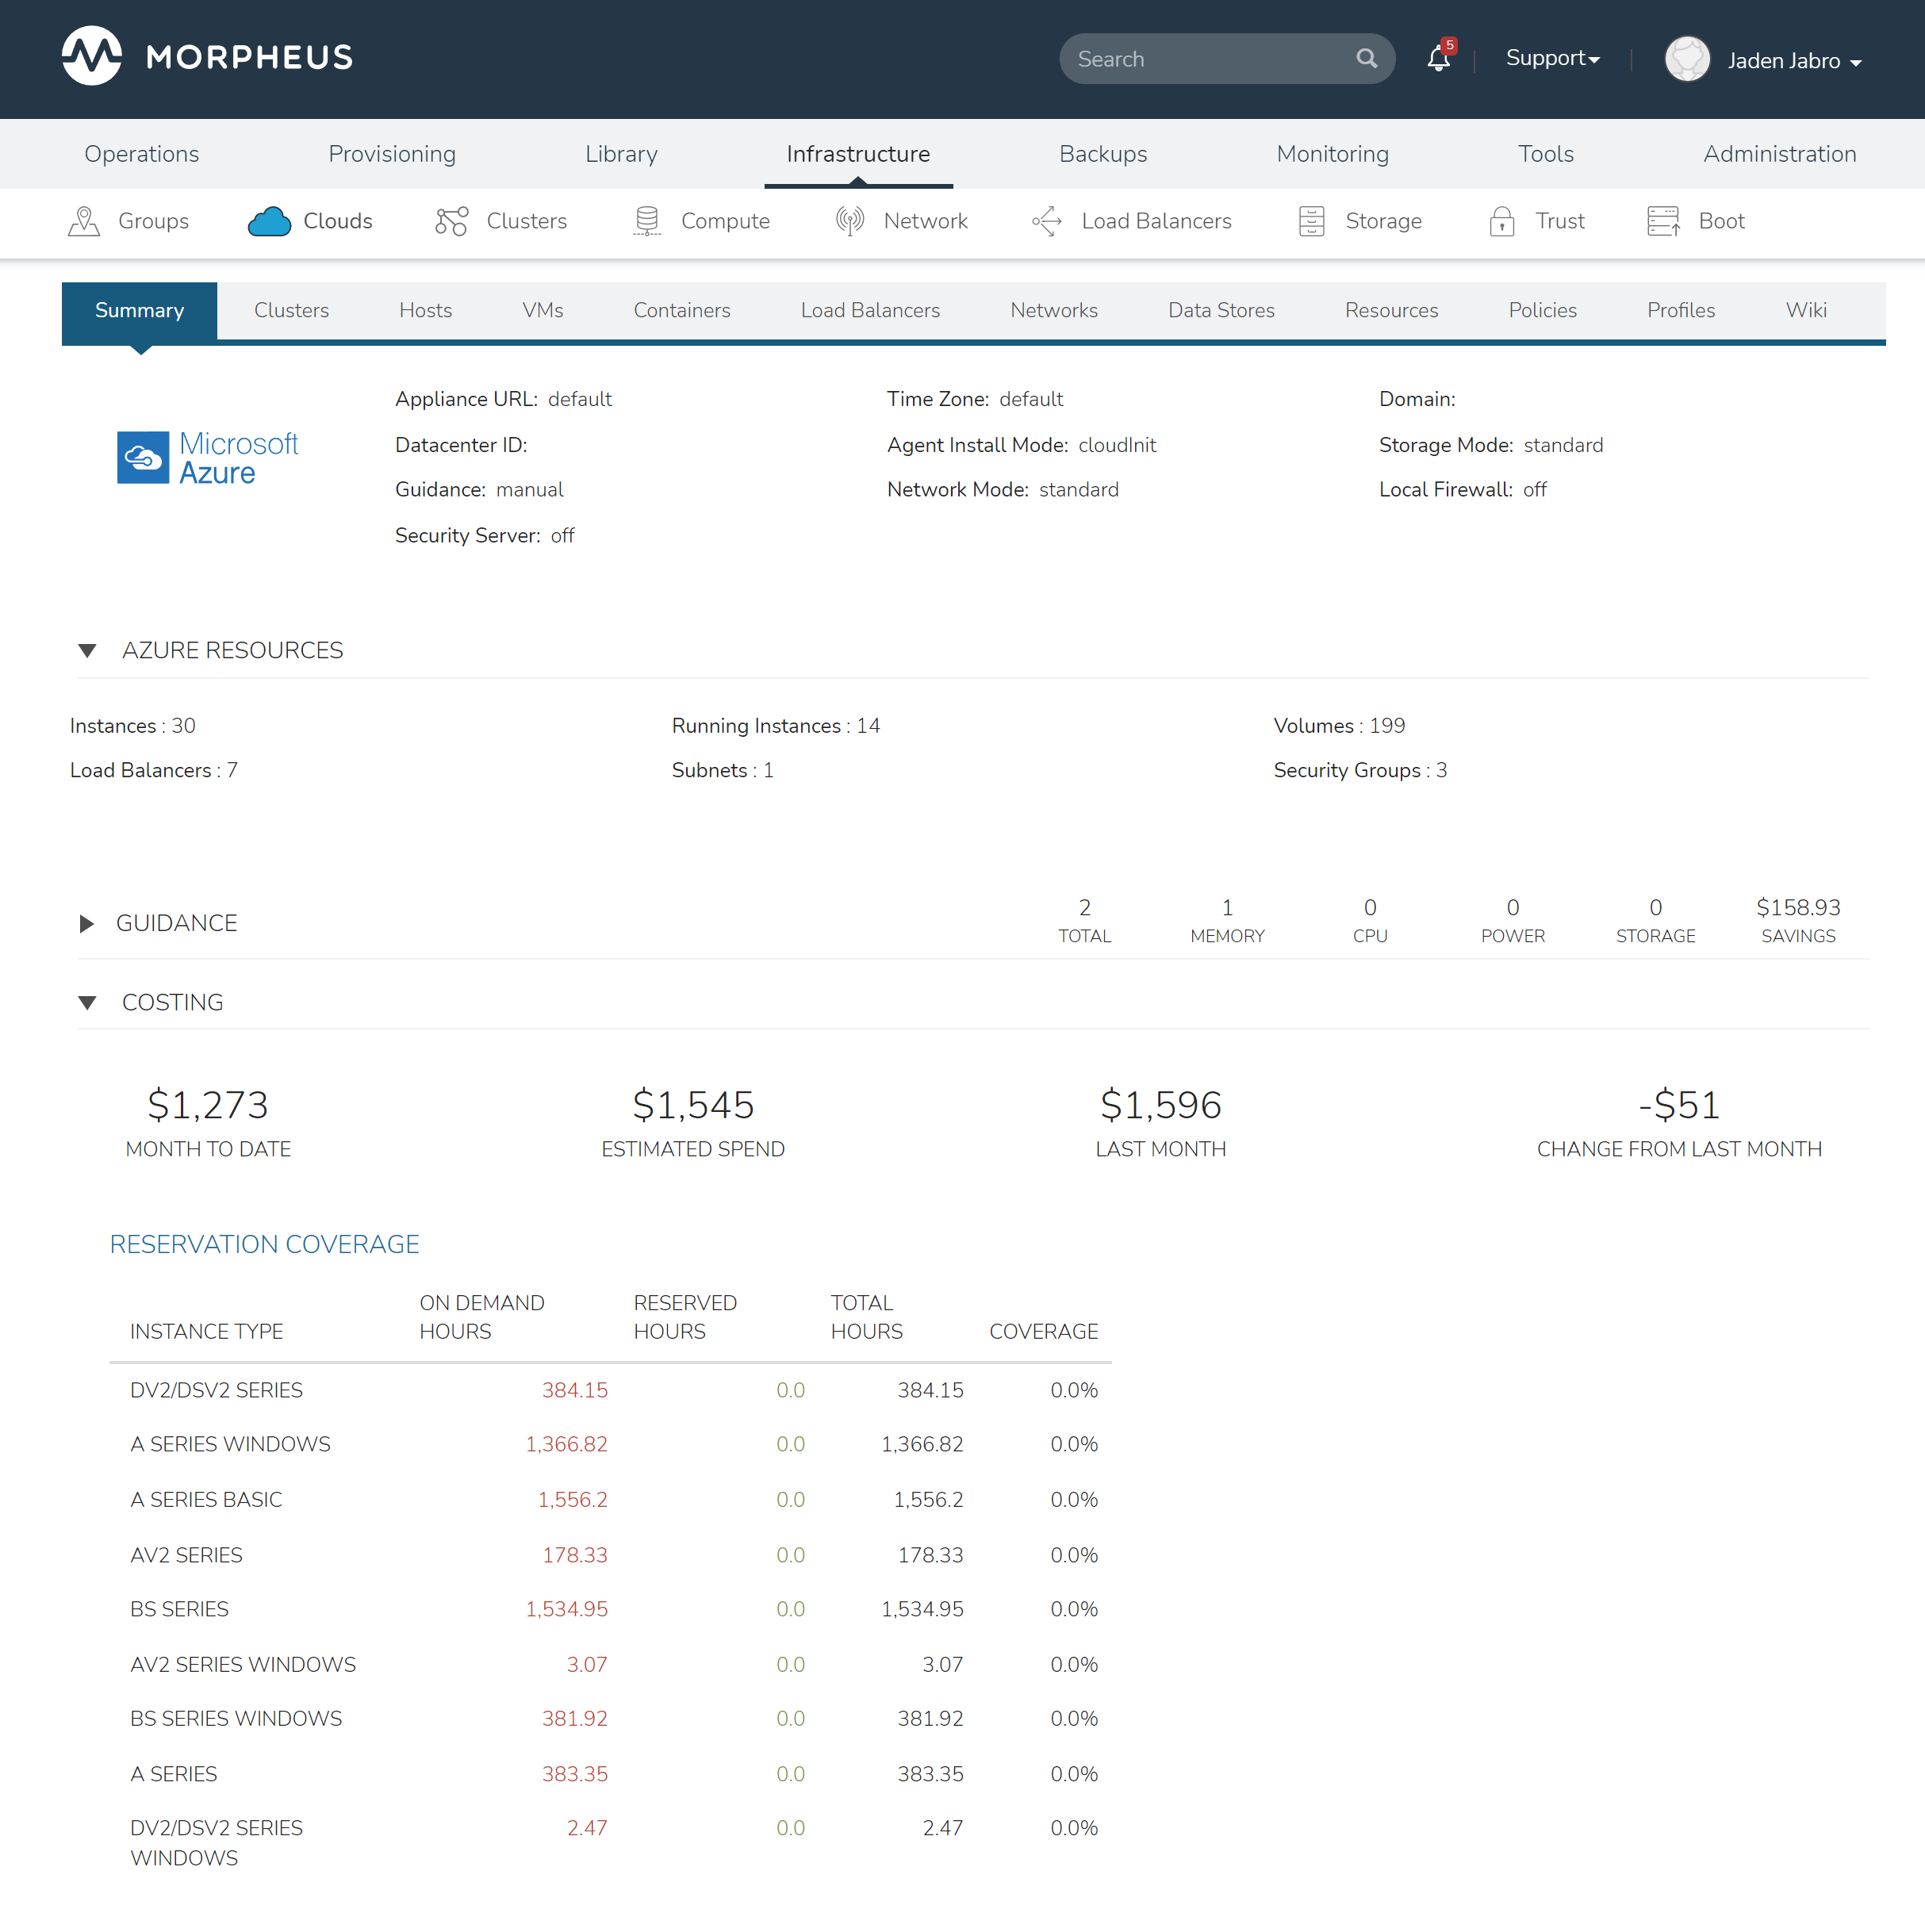The width and height of the screenshot is (1925, 1932).
Task: Open Compute via server icon
Action: coord(647,221)
